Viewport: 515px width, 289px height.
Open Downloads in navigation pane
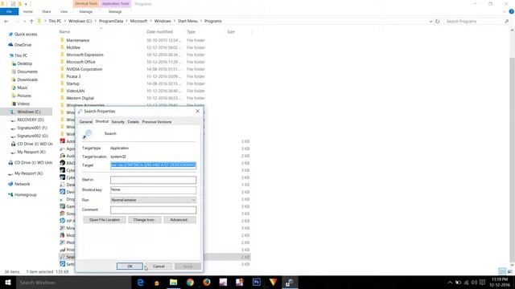tap(27, 79)
